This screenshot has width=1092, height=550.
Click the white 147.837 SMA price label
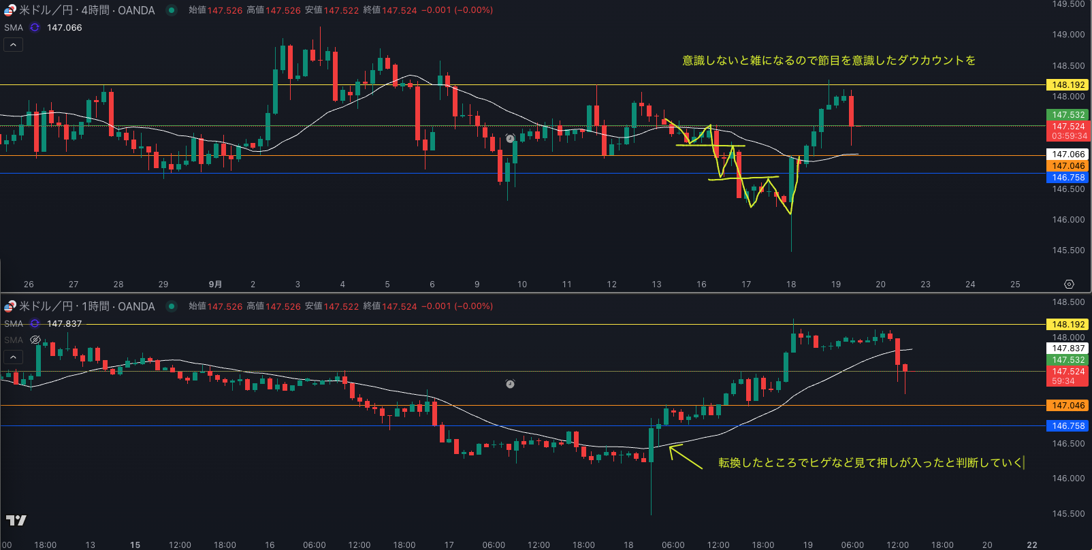1068,348
